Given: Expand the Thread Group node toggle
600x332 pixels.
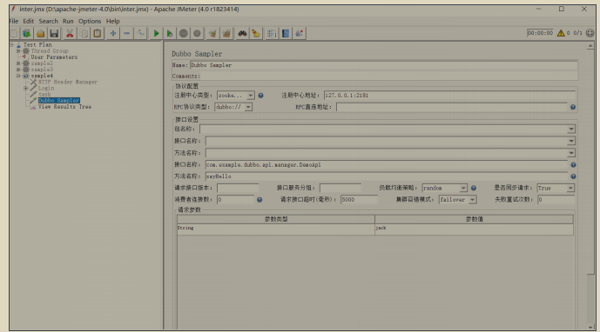Looking at the screenshot, I should [18, 50].
